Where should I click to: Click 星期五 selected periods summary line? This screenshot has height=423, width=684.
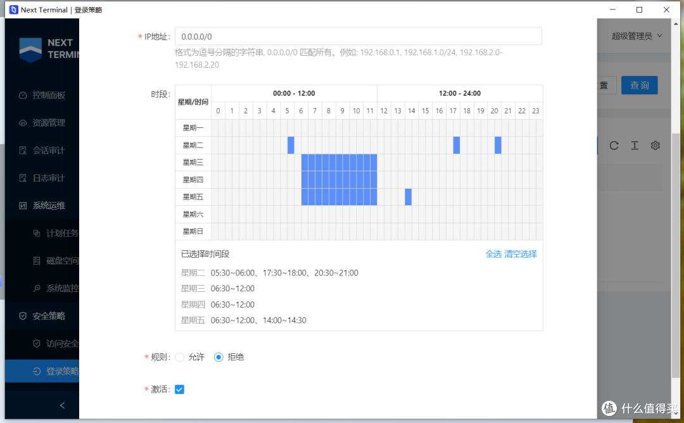[x=243, y=320]
